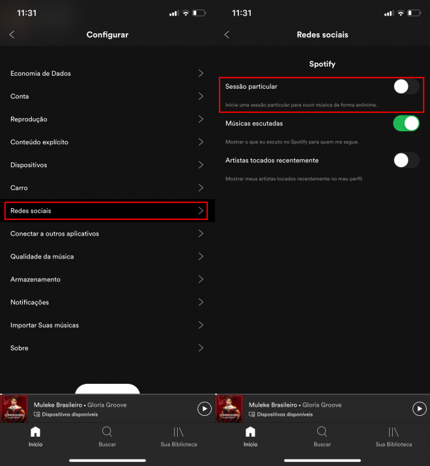Tap Wi-Fi icon in right status bar
This screenshot has width=430, height=466.
[x=401, y=13]
